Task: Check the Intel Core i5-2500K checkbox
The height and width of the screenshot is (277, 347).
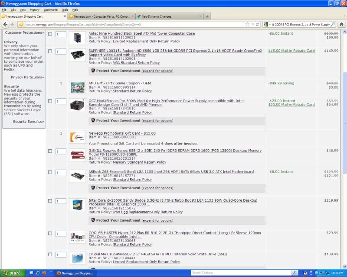Action: click(50, 201)
